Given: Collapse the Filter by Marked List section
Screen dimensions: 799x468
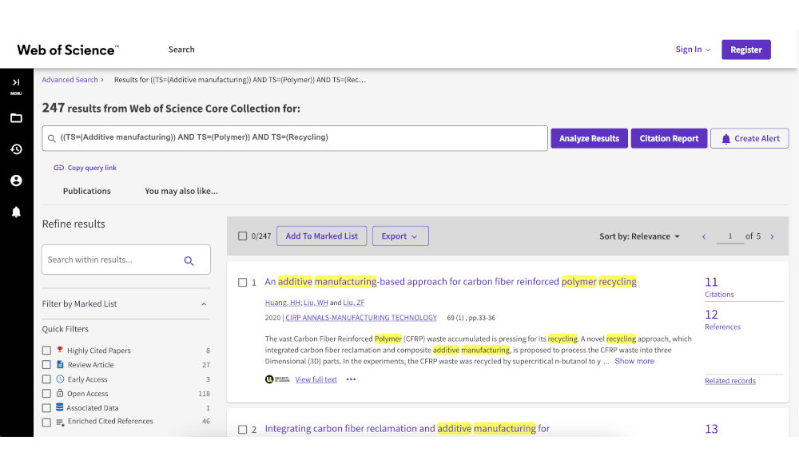Looking at the screenshot, I should [x=204, y=304].
